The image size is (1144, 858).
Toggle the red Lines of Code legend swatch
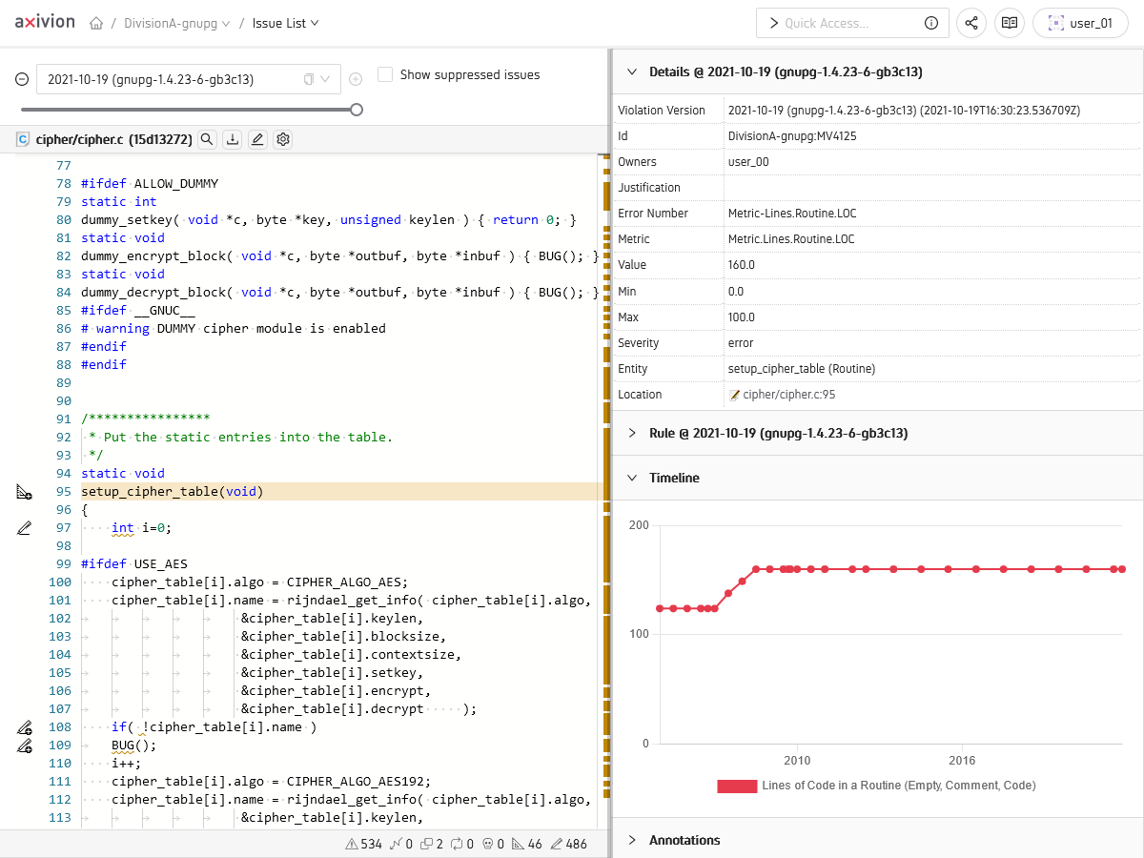click(737, 786)
